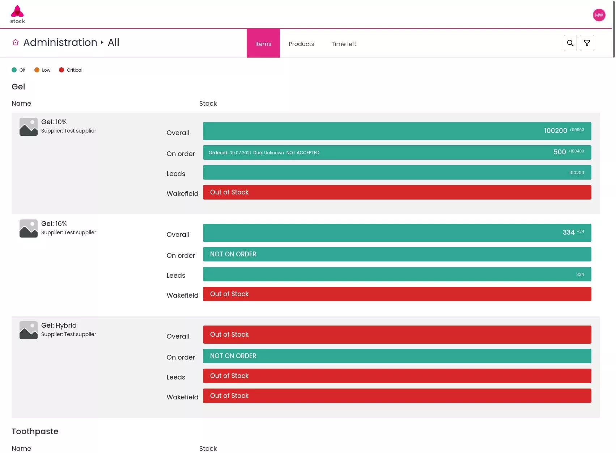Click the Gel: 16% placeholder image

[29, 228]
